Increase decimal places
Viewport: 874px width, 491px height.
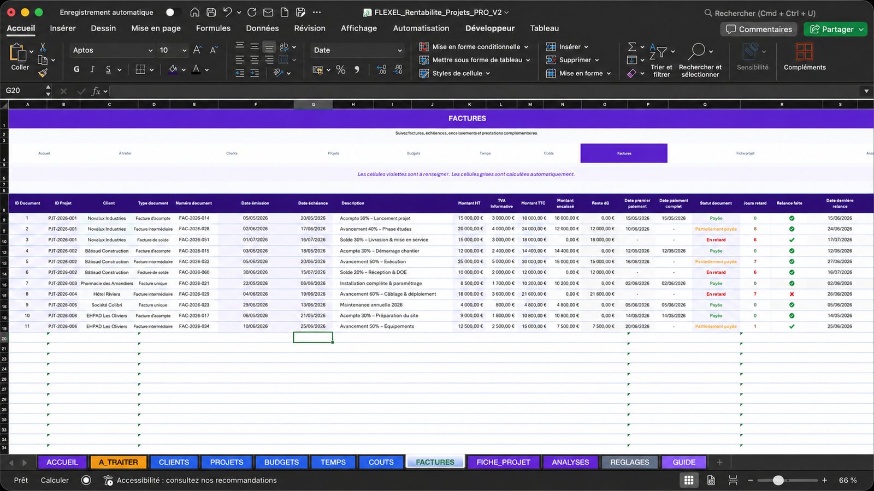[x=381, y=69]
